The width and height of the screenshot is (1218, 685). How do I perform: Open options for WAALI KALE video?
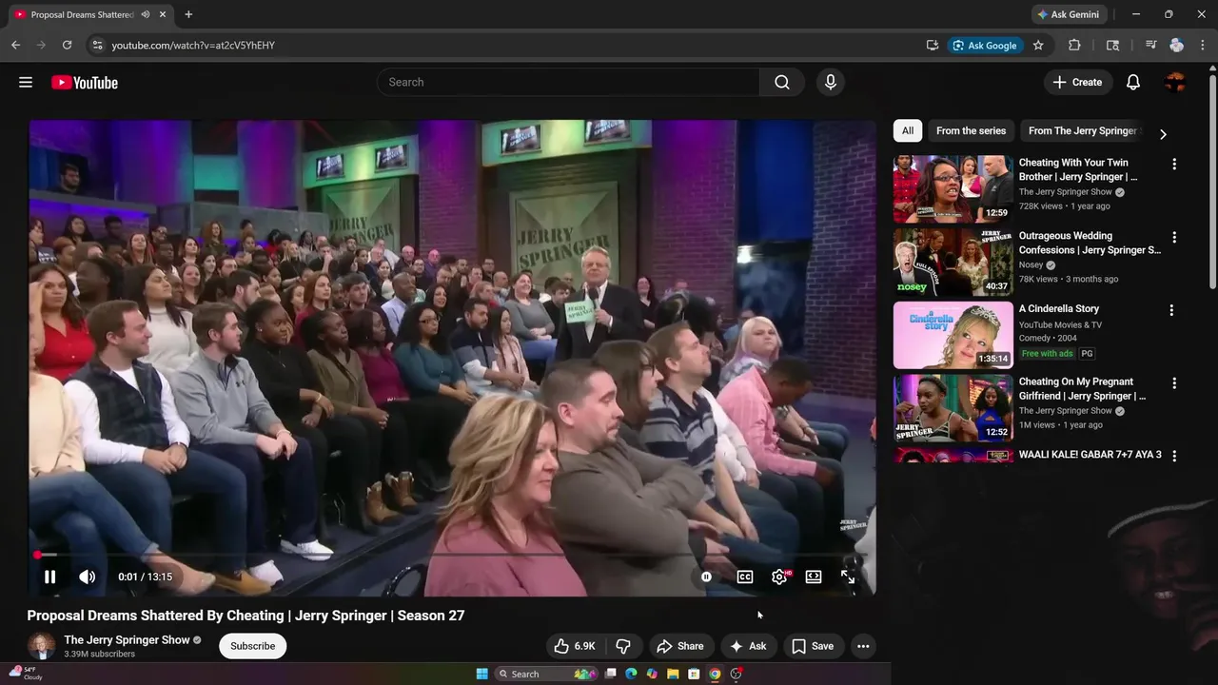click(x=1174, y=456)
